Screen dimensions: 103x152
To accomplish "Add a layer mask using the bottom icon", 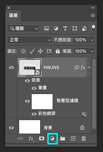I will (x=42, y=139).
